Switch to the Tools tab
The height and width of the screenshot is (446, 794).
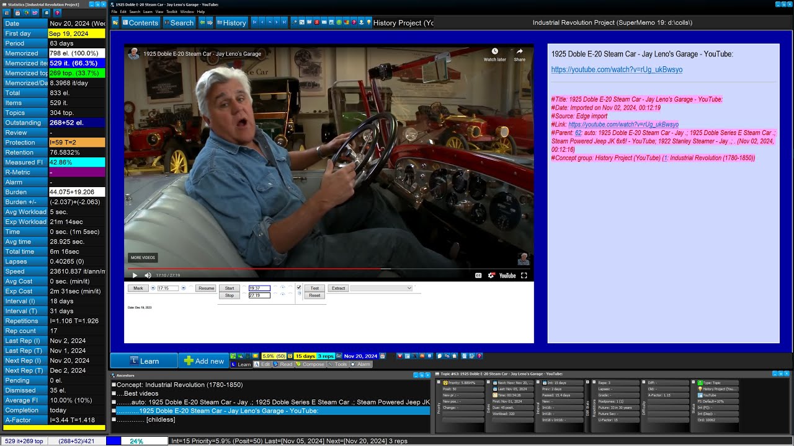(x=338, y=364)
